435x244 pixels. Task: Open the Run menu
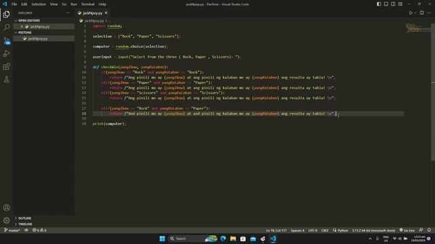73,4
